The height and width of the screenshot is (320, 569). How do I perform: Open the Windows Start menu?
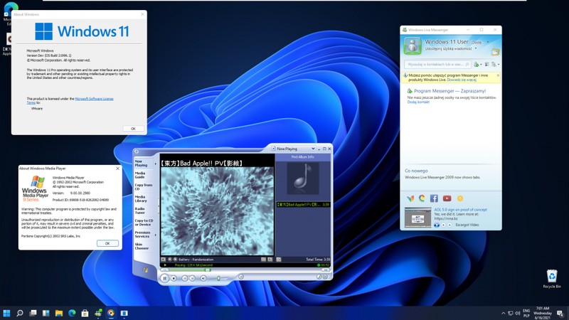pyautogui.click(x=6, y=313)
